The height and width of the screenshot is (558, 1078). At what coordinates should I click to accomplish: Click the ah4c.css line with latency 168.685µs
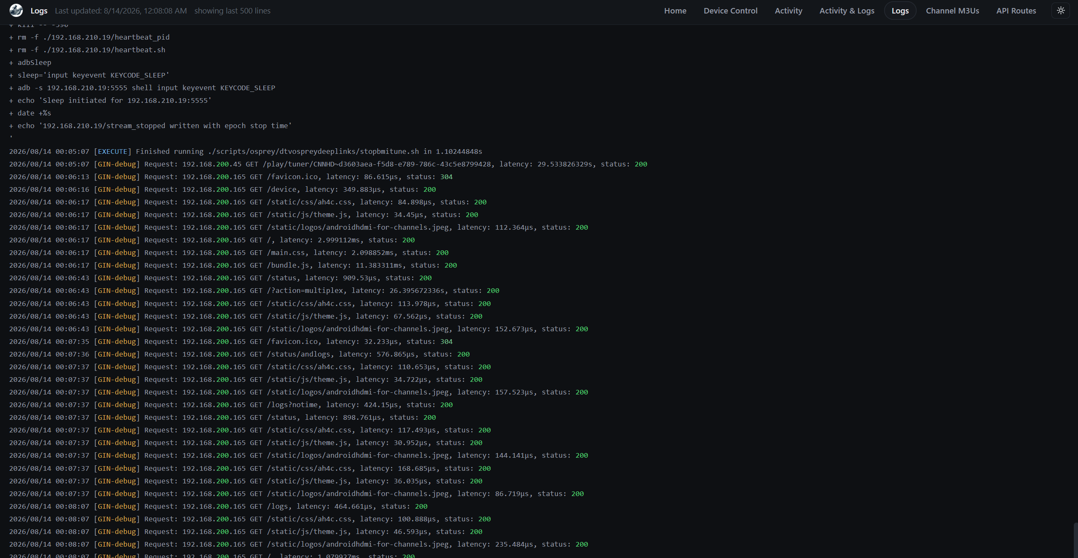tap(250, 468)
